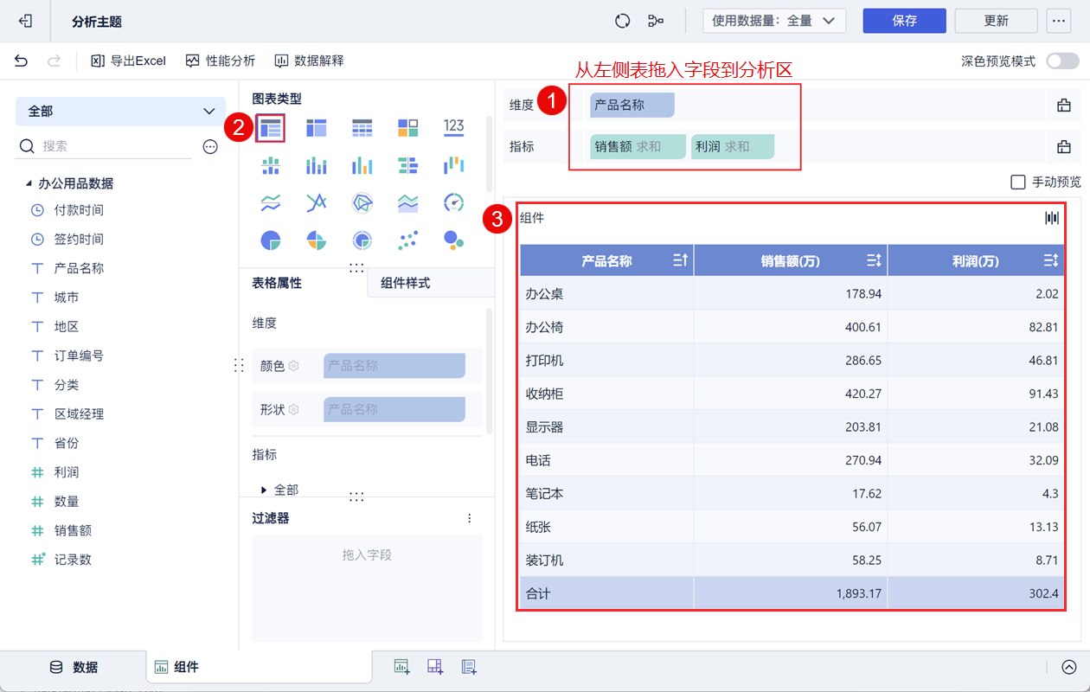Click the circular refresh icon in header

point(622,21)
